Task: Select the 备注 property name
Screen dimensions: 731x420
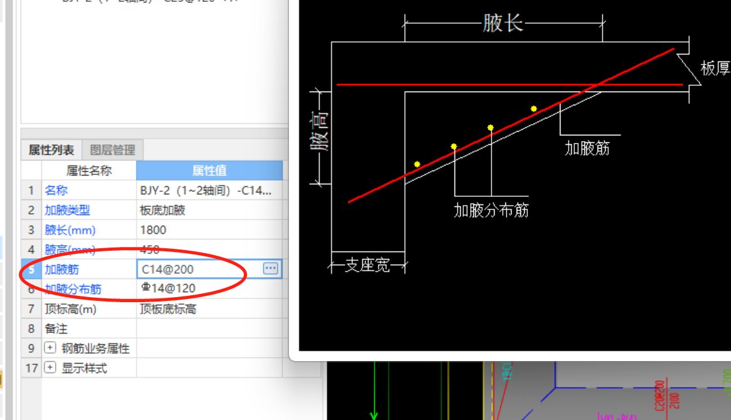Action: pyautogui.click(x=56, y=328)
